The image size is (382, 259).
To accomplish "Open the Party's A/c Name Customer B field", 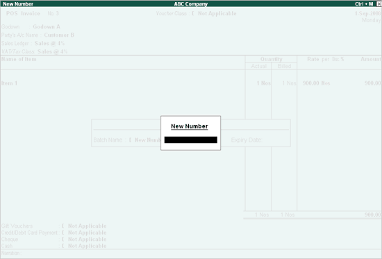I will pos(38,35).
